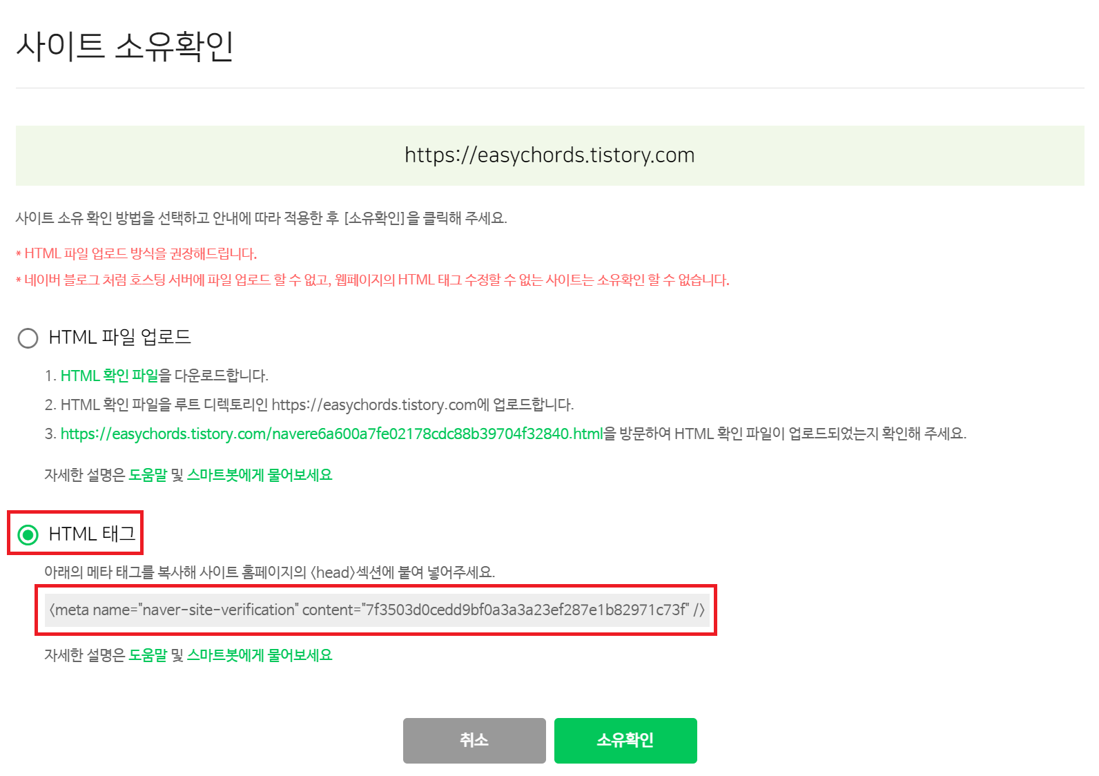This screenshot has width=1099, height=776.
Task: Click the HTML 파일 업로드 option label
Action: point(119,338)
